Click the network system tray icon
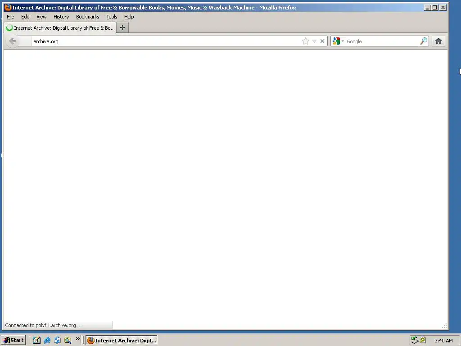The image size is (461, 346). tap(415, 340)
